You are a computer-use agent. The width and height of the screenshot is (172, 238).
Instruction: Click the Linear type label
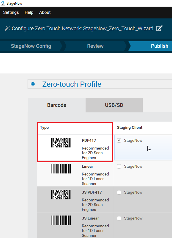tap(88, 166)
